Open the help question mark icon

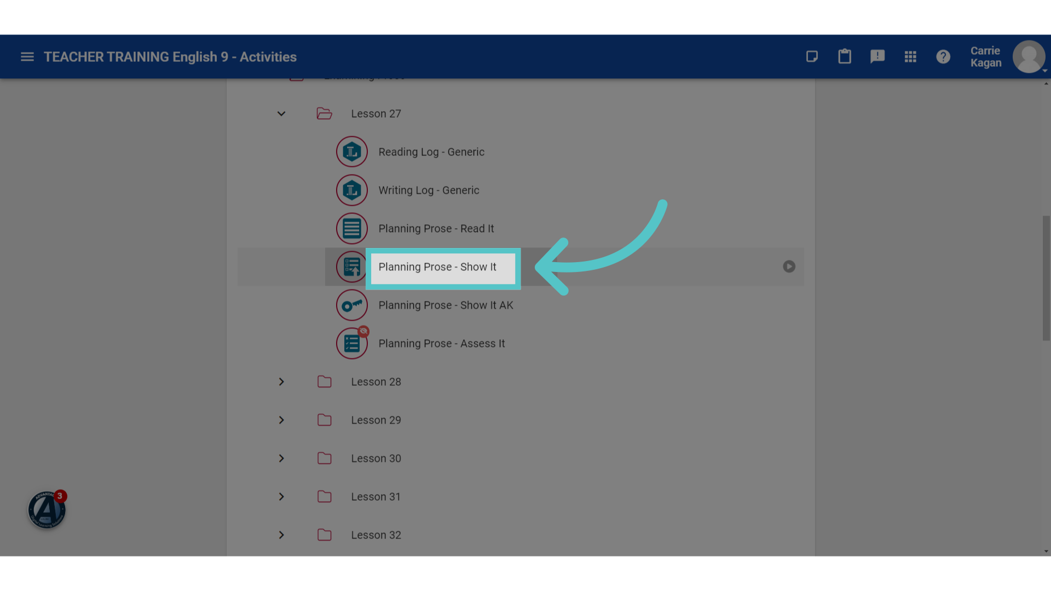943,57
